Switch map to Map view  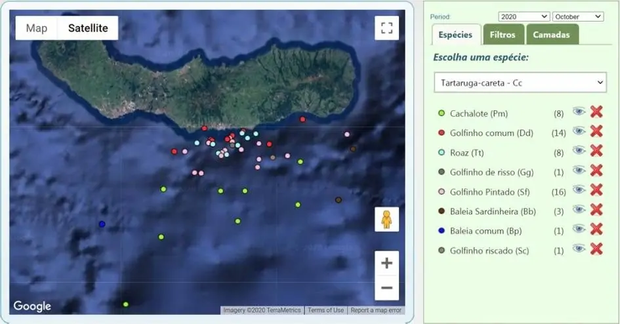point(37,28)
